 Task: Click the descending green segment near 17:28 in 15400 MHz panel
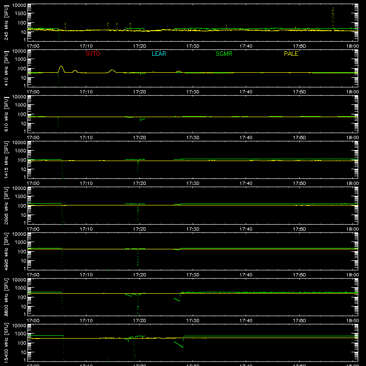[x=178, y=345]
